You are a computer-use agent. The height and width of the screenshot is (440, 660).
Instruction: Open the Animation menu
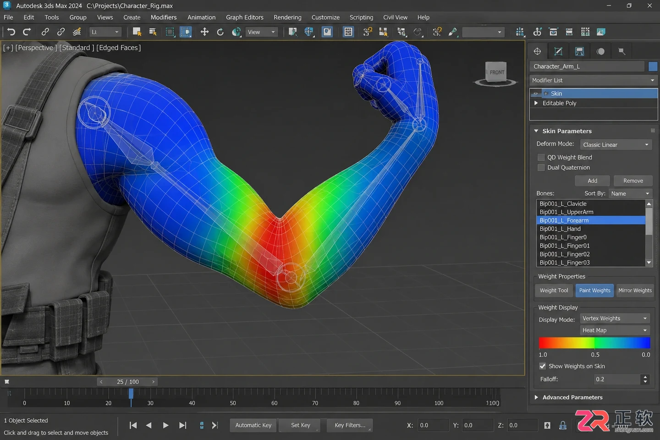pos(201,17)
